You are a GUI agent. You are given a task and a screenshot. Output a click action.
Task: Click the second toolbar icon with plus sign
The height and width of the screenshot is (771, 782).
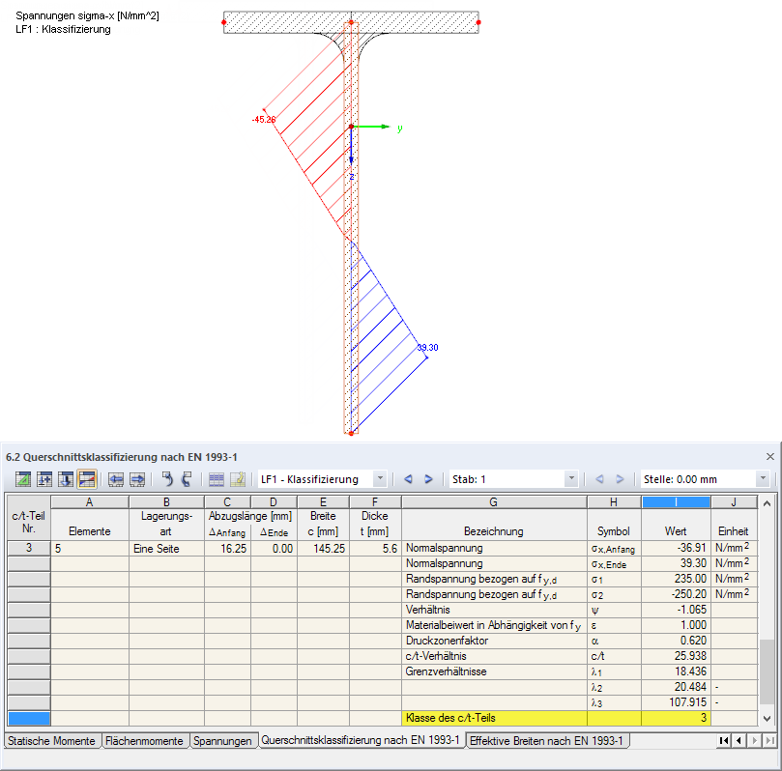44,479
